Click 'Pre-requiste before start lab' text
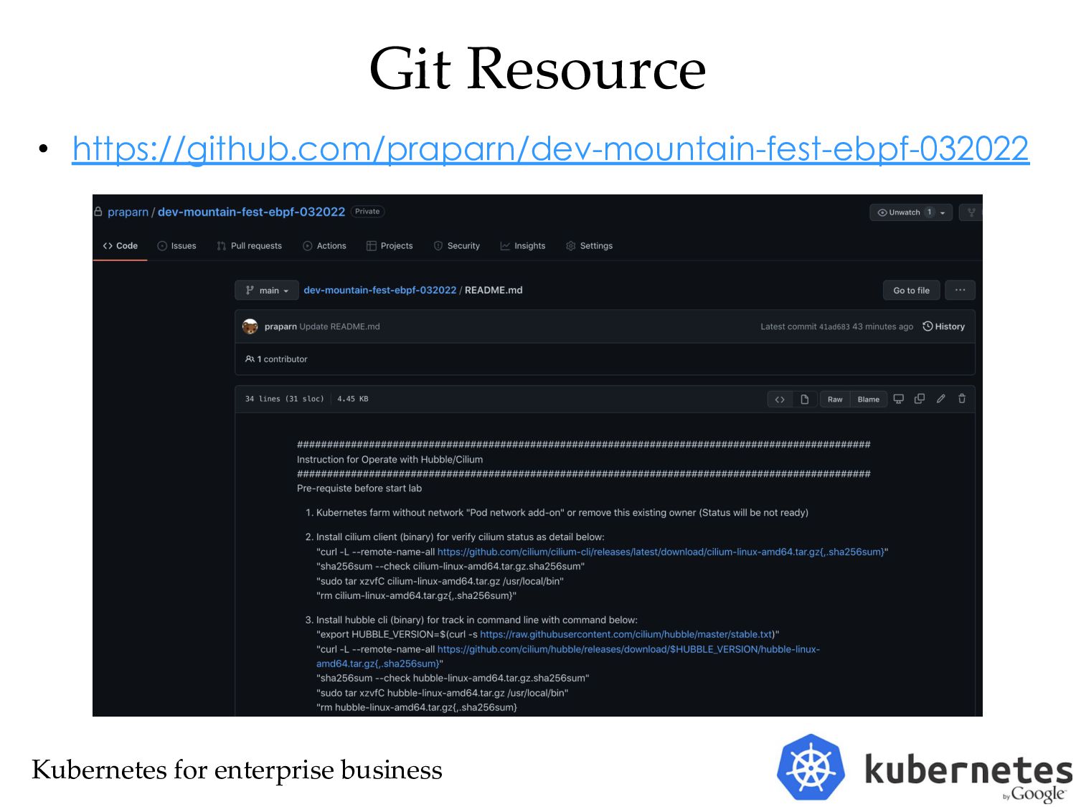The height and width of the screenshot is (807, 1076). point(359,489)
